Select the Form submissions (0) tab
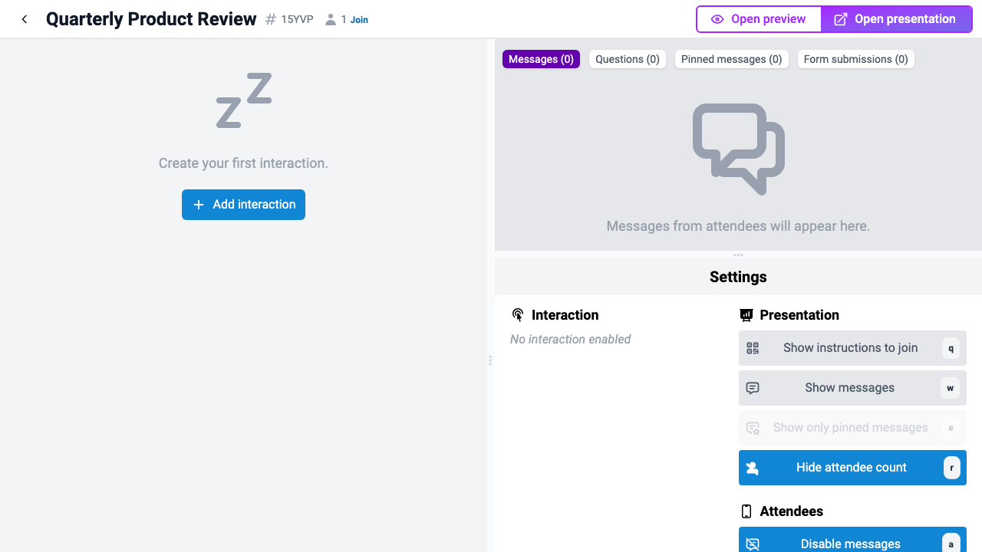The image size is (982, 552). coord(856,59)
